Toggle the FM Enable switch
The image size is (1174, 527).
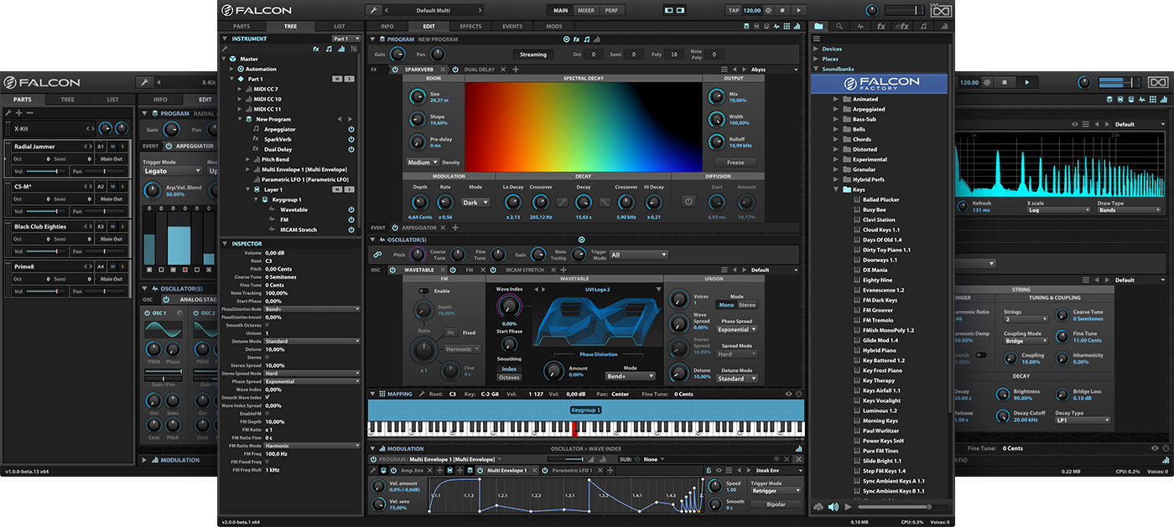(424, 291)
